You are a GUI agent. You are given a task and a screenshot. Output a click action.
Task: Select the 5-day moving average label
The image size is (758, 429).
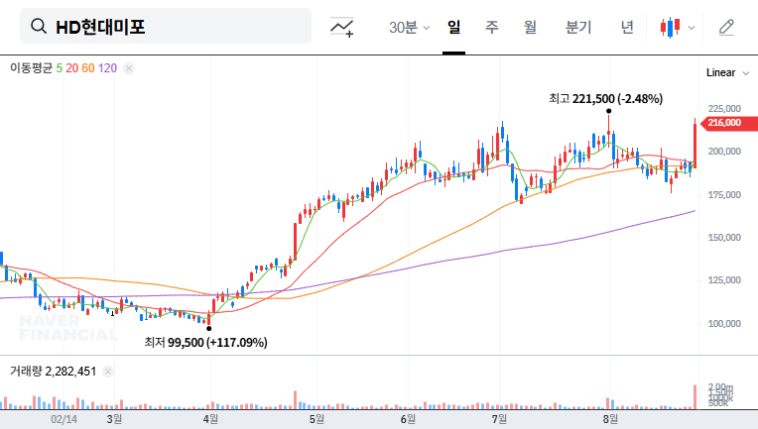pos(59,68)
